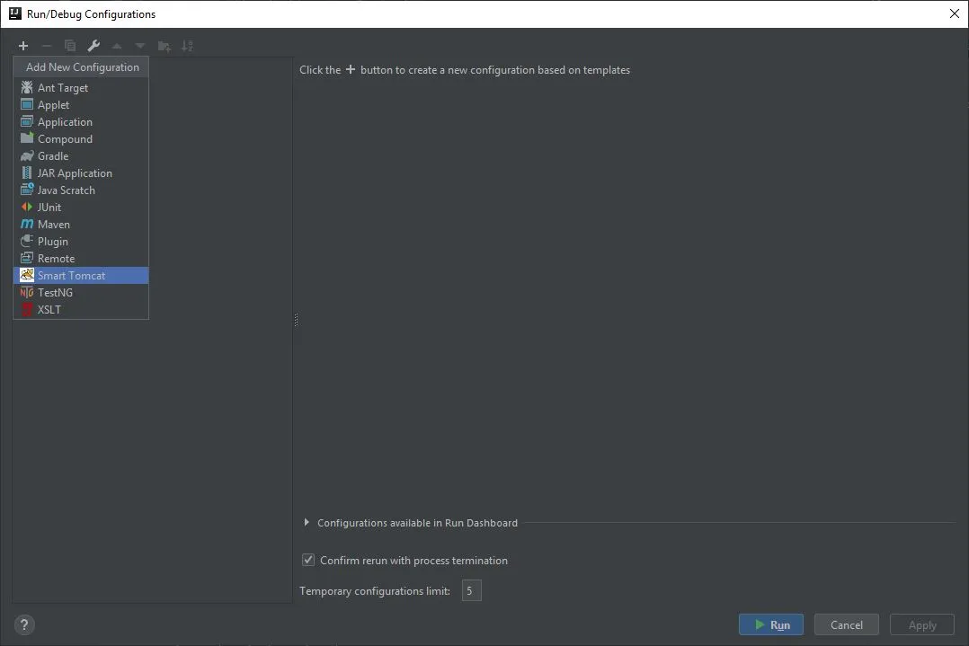Click the IntelliJ icon in title bar

click(x=14, y=13)
